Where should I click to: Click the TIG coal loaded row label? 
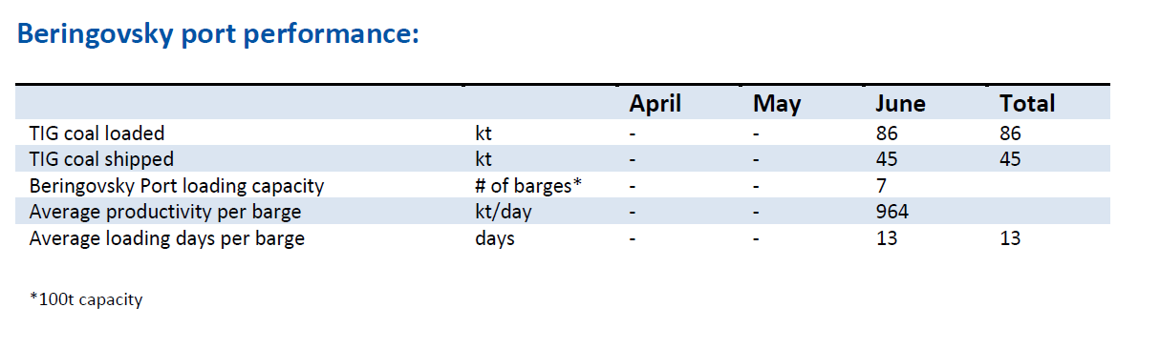(x=97, y=133)
